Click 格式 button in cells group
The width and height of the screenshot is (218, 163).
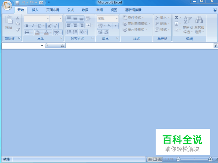[x=162, y=30]
